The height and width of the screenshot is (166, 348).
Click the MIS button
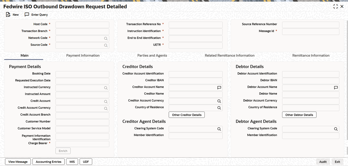[x=72, y=162]
